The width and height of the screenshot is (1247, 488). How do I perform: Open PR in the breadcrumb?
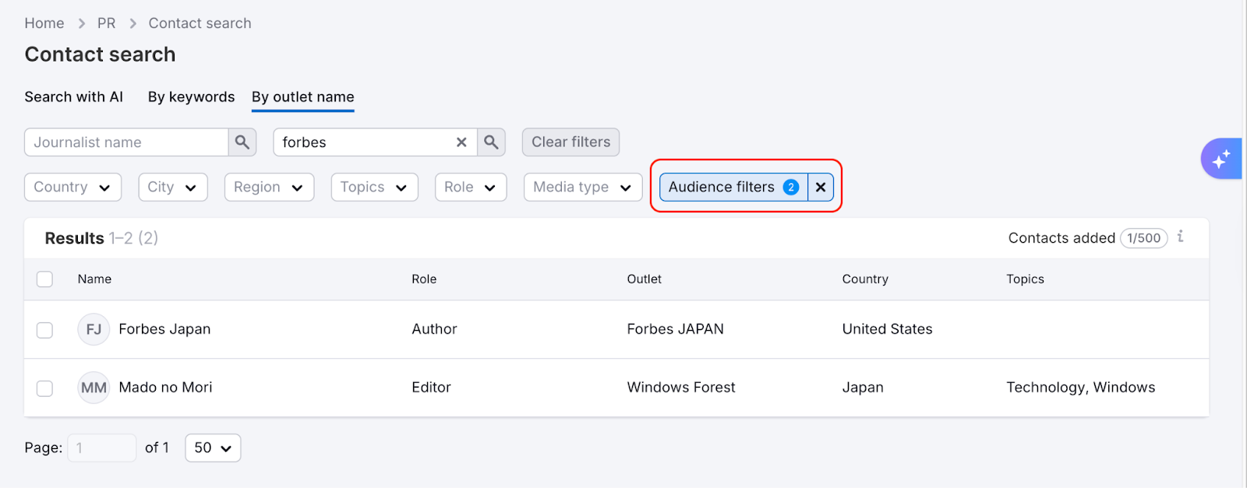(x=107, y=23)
